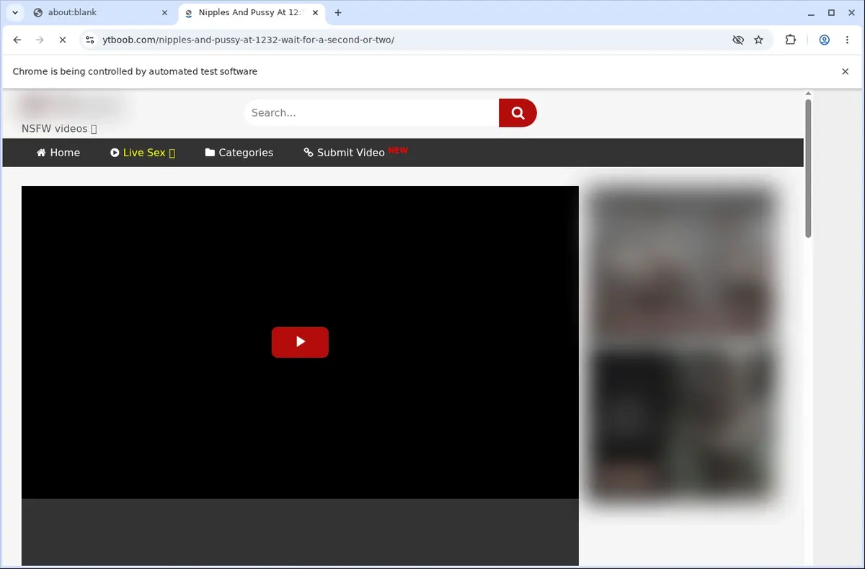Open the lower blurred sidebar thumbnail
This screenshot has width=865, height=569.
coord(681,424)
